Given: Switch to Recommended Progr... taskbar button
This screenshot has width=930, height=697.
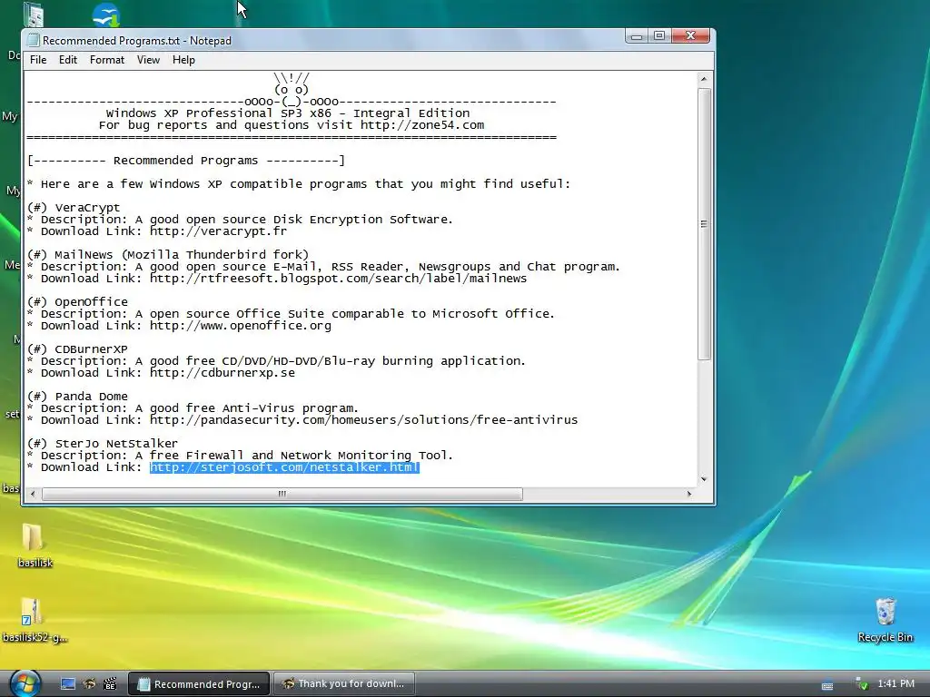Looking at the screenshot, I should point(199,684).
